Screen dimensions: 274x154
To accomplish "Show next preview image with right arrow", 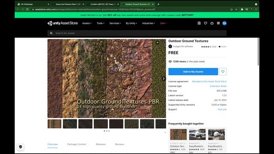I will [164, 79].
